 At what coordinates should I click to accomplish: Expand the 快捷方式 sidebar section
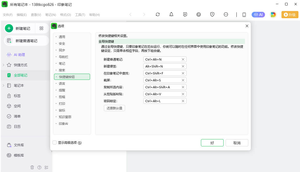(x=3, y=65)
